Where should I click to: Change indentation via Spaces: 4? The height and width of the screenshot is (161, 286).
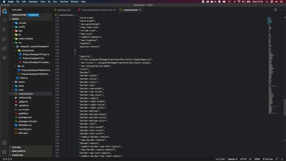(x=232, y=159)
